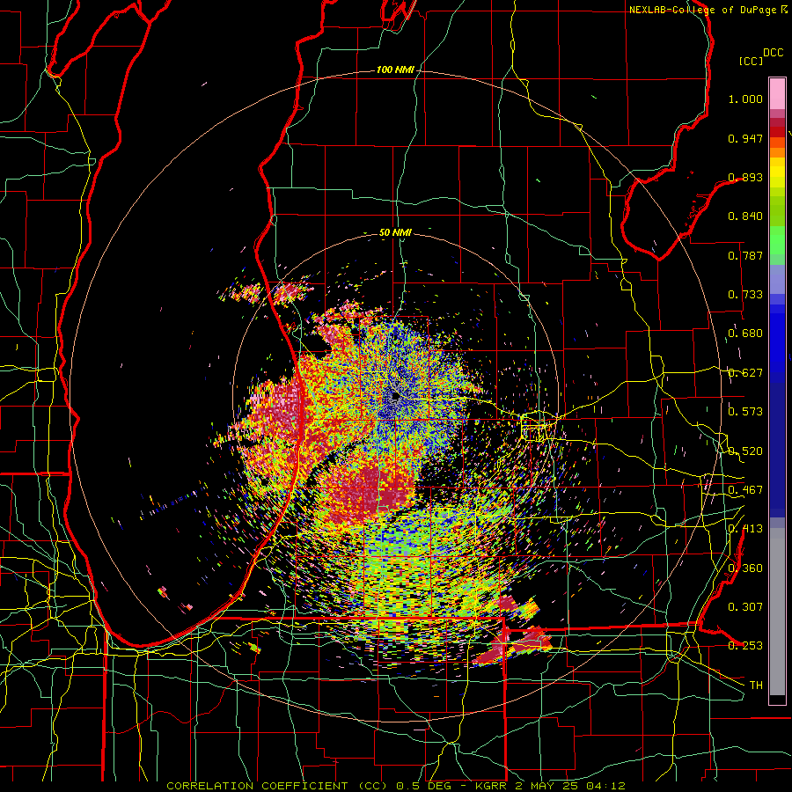
Task: Pick the light pink band on the color bar
Action: [777, 93]
